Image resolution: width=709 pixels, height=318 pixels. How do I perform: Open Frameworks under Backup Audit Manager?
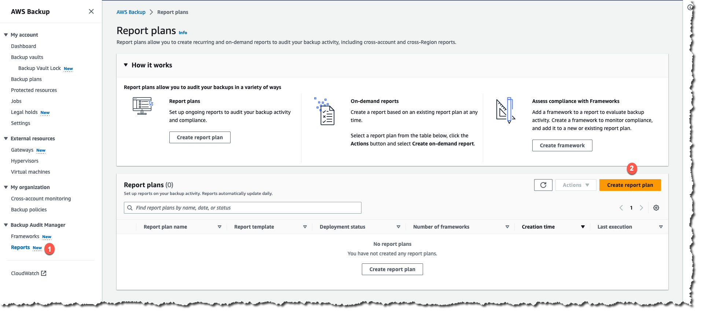pos(25,236)
